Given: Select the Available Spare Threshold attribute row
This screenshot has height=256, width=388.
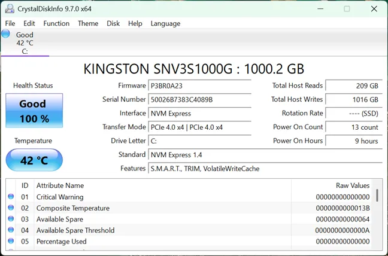Looking at the screenshot, I should [190, 230].
